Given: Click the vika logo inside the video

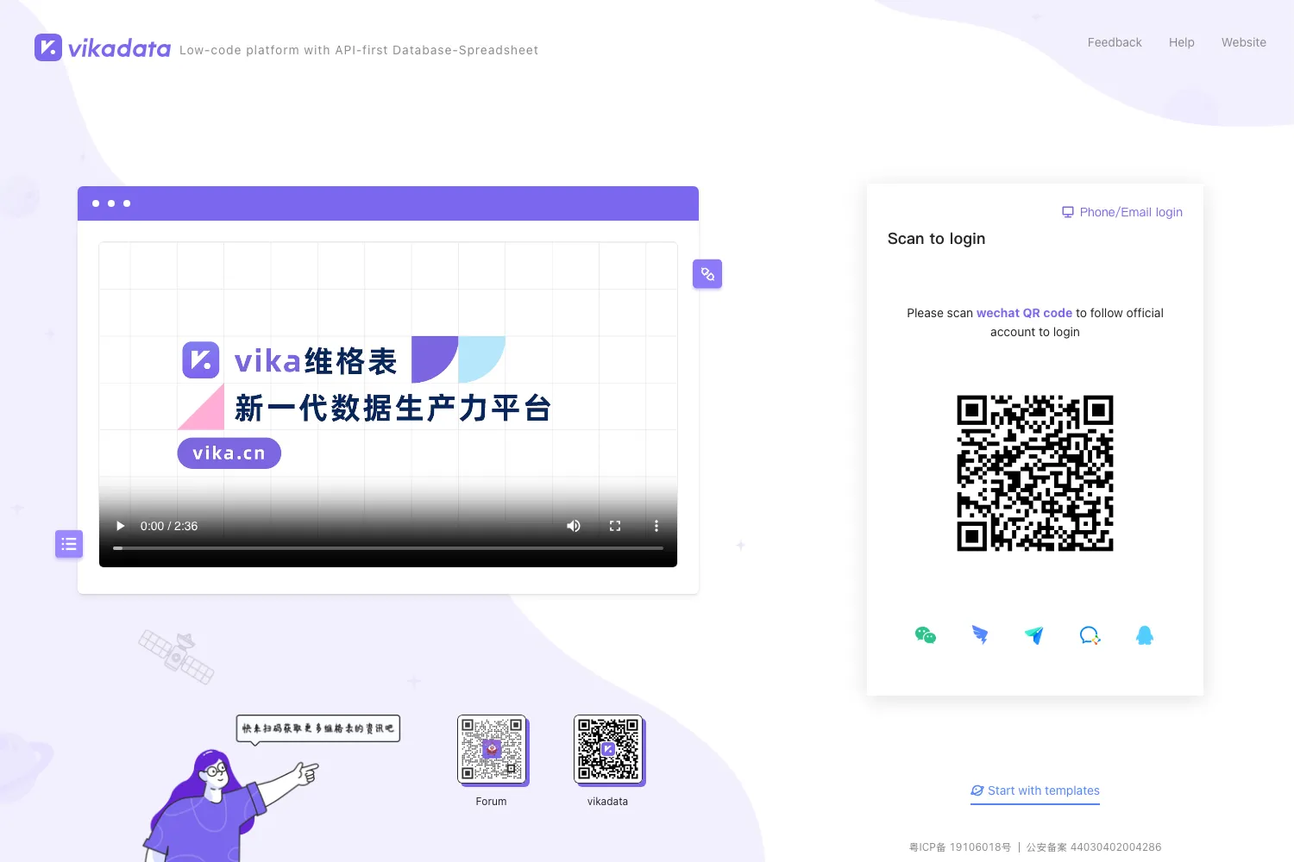Looking at the screenshot, I should (201, 360).
